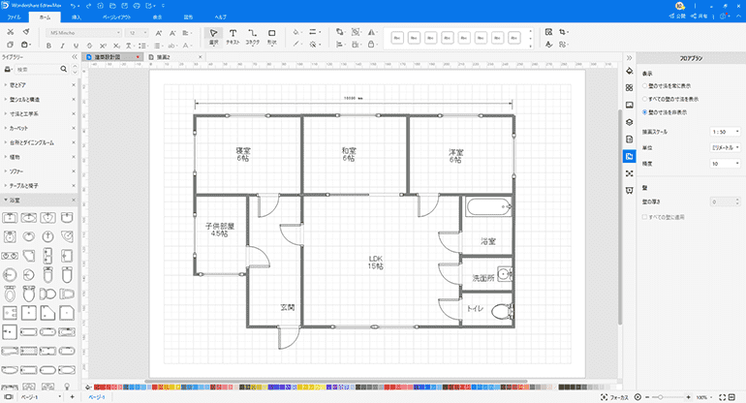
Task: Click the Bold formatting icon
Action: tap(47, 45)
